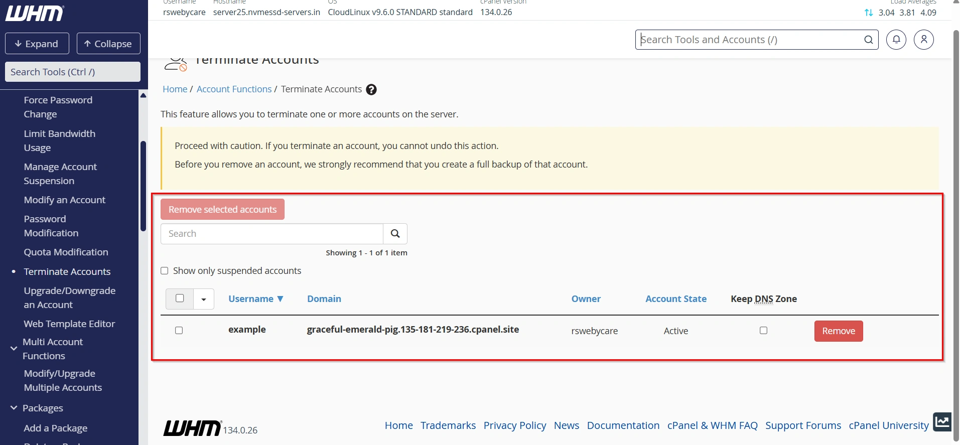Click the WHM logo in sidebar
This screenshot has height=445, width=960.
[x=35, y=14]
